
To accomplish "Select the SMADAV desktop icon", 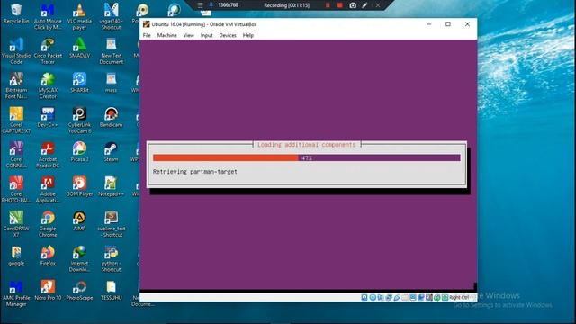I will (79, 48).
